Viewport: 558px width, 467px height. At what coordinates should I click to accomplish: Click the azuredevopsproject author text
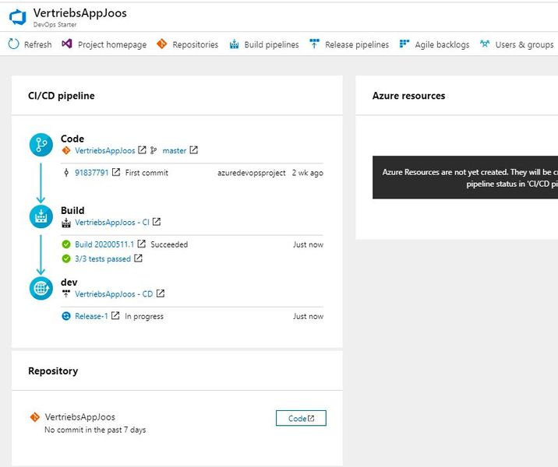(x=252, y=173)
